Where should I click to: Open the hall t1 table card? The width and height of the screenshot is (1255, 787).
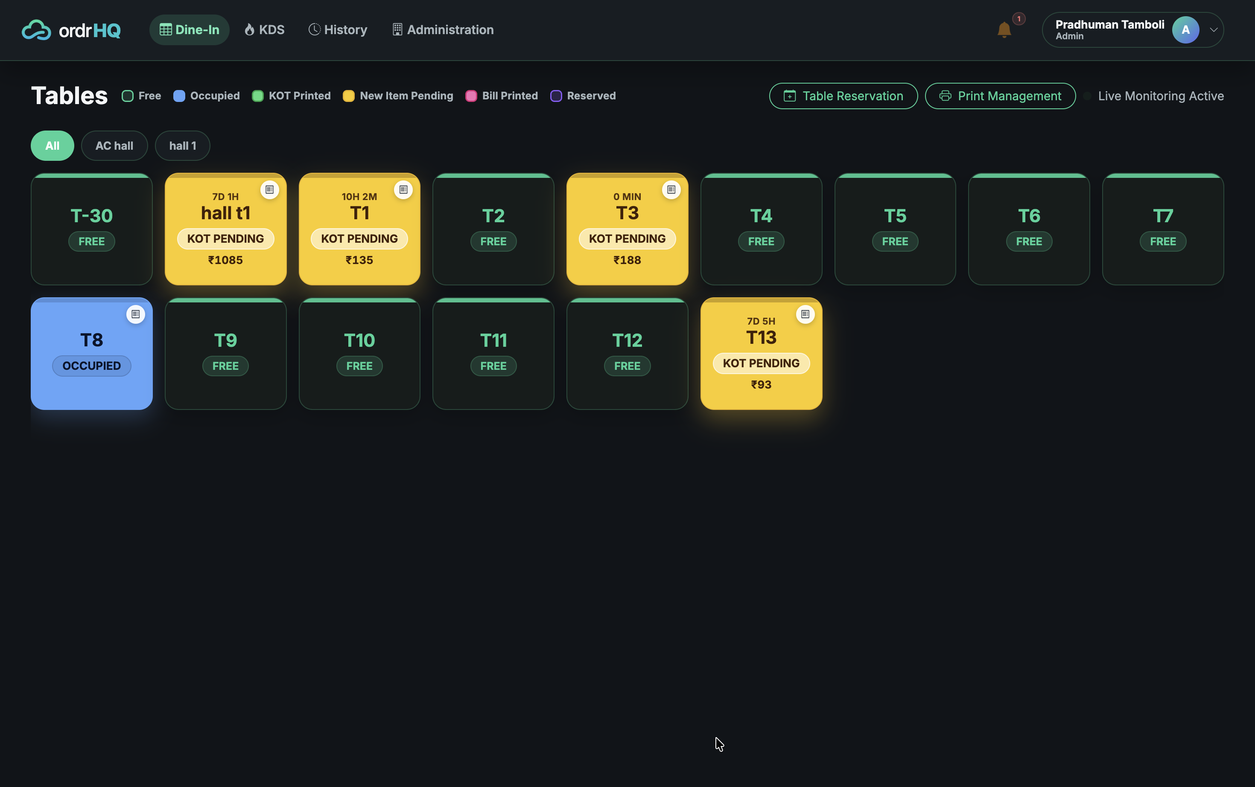[225, 229]
